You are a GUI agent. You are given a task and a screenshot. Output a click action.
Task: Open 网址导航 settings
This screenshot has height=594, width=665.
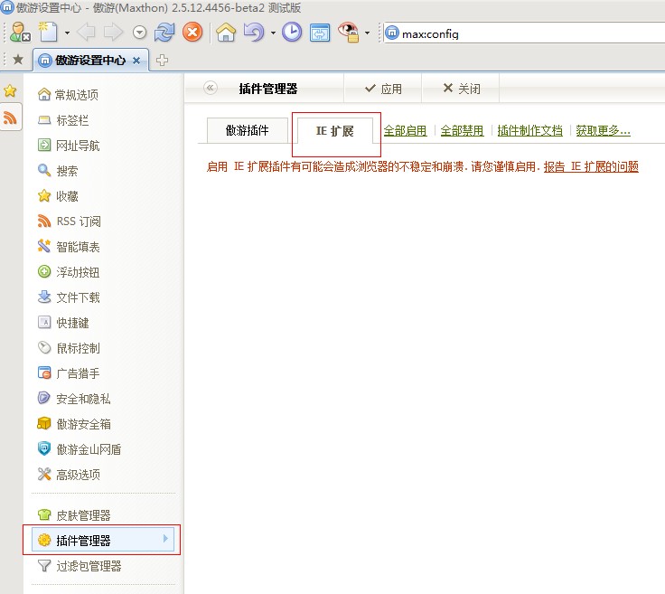click(69, 146)
